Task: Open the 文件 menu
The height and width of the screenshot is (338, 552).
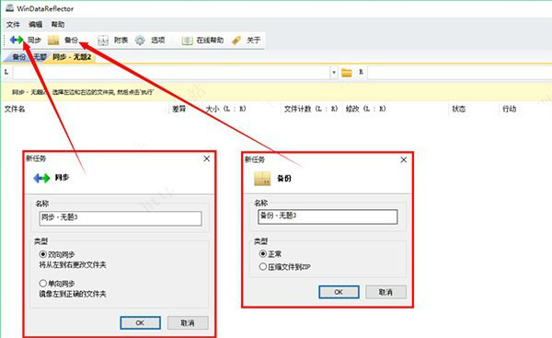Action: tap(13, 24)
